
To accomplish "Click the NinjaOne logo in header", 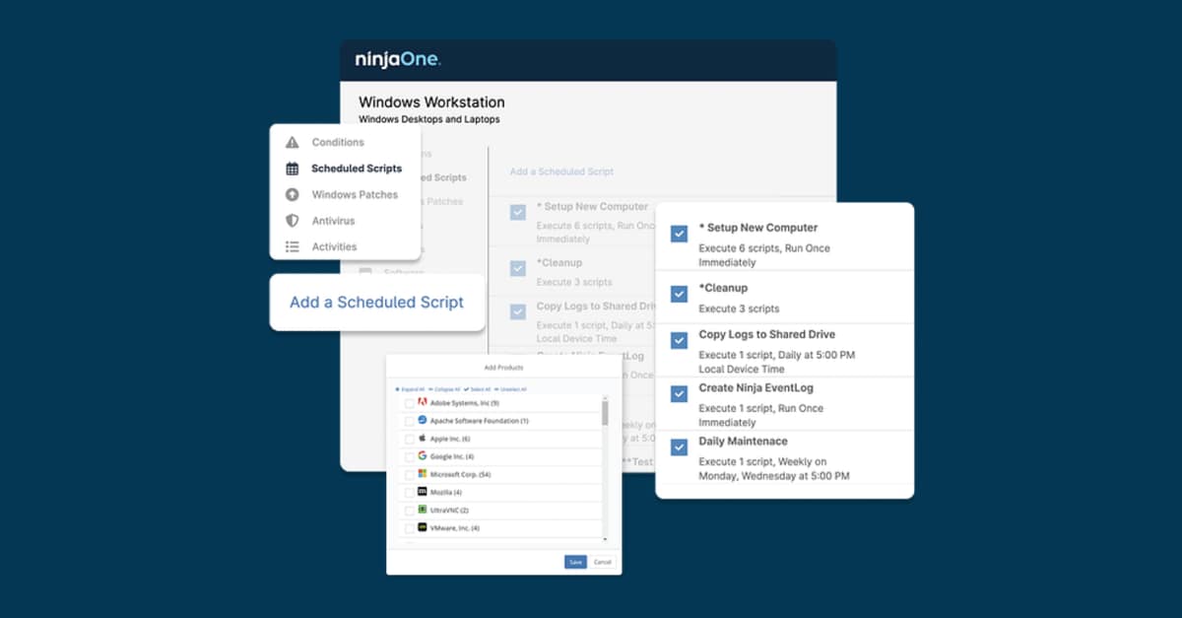I will coord(398,60).
